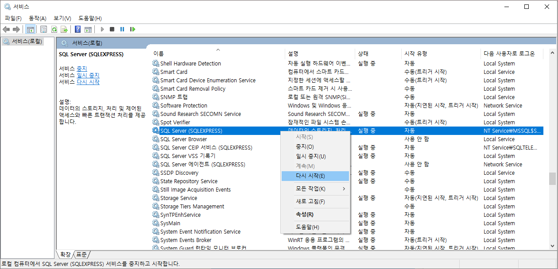The image size is (558, 269).
Task: Switch to the 확장 tab
Action: pos(65,254)
